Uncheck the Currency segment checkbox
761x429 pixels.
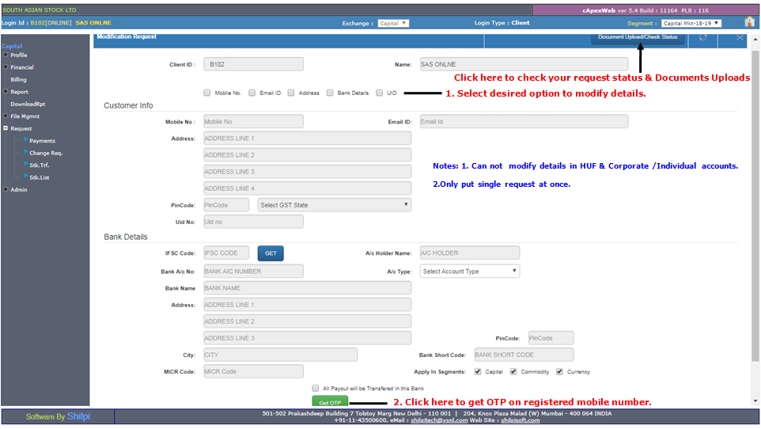coord(559,372)
